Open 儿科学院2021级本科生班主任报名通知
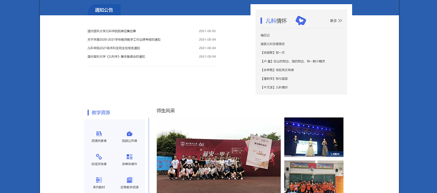The image size is (437, 193). 114,48
